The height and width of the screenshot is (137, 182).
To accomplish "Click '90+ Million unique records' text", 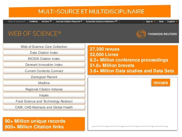I will pos(35,121).
